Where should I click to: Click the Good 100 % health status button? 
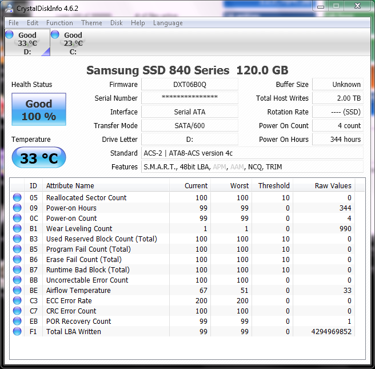39,109
